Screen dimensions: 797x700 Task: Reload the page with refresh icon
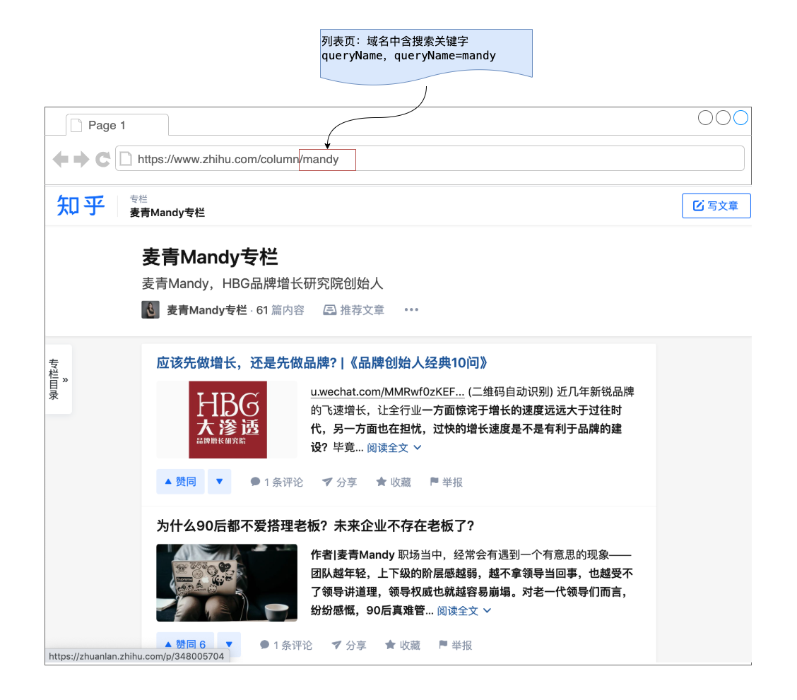(103, 160)
